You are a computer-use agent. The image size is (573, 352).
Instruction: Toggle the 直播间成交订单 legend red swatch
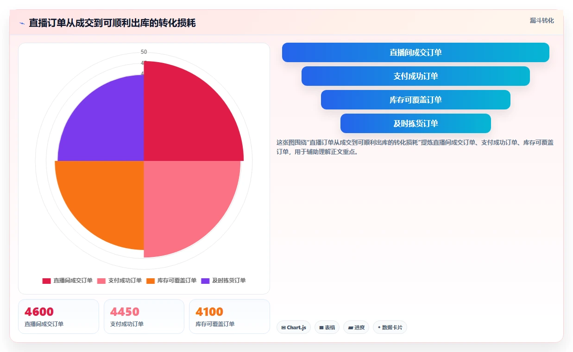[x=46, y=281]
